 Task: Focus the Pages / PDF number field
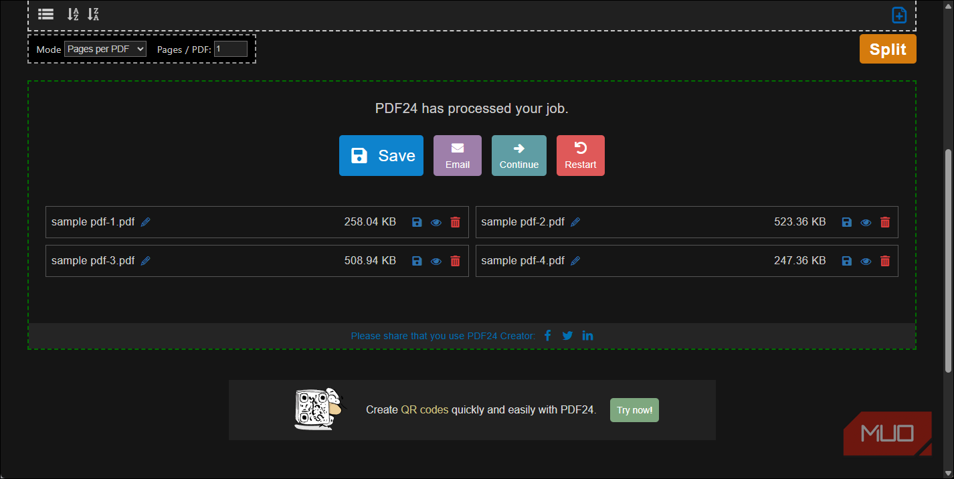click(231, 49)
